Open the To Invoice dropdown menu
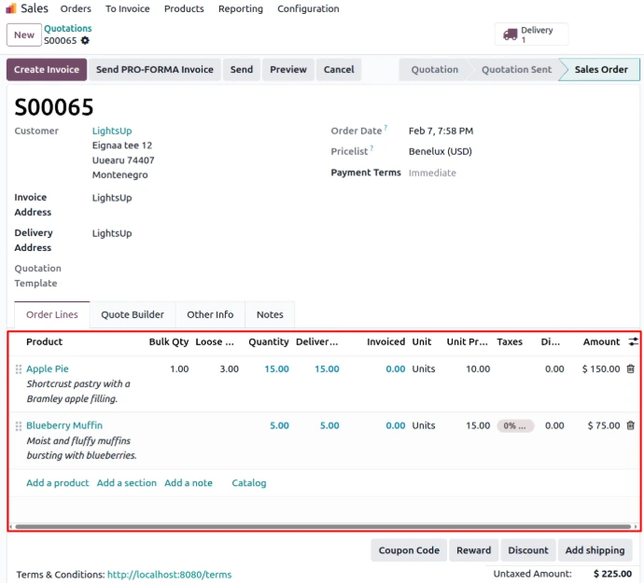Screen dimensions: 644x583 pos(127,8)
